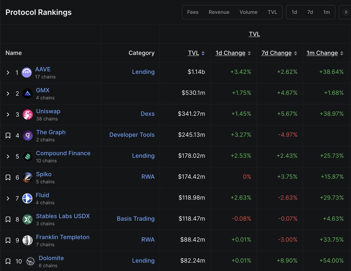The width and height of the screenshot is (351, 271).
Task: Bookmark the Spiko row
Action: pos(8,178)
